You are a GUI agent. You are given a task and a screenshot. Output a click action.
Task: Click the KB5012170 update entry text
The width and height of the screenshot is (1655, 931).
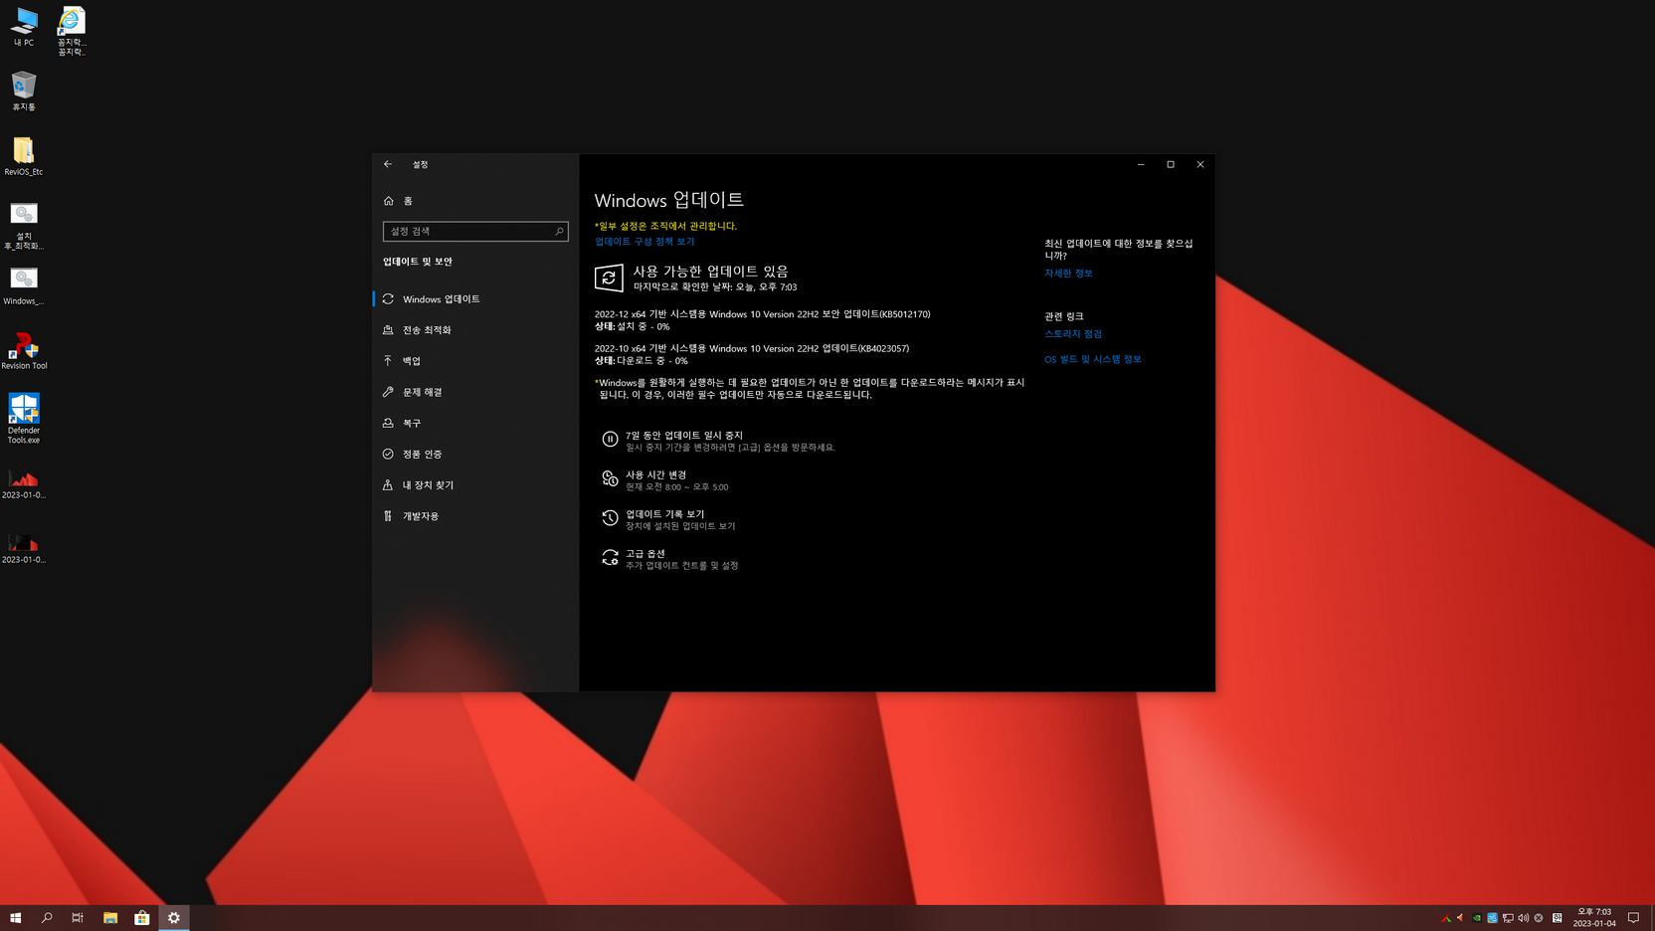pyautogui.click(x=762, y=314)
